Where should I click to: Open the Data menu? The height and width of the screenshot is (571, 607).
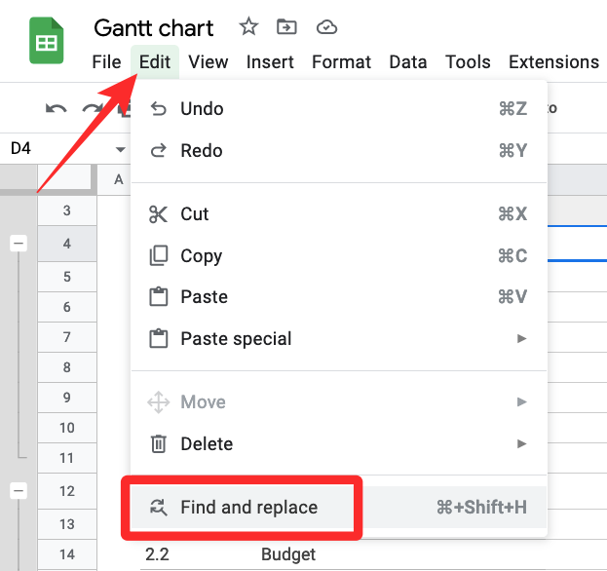point(408,62)
